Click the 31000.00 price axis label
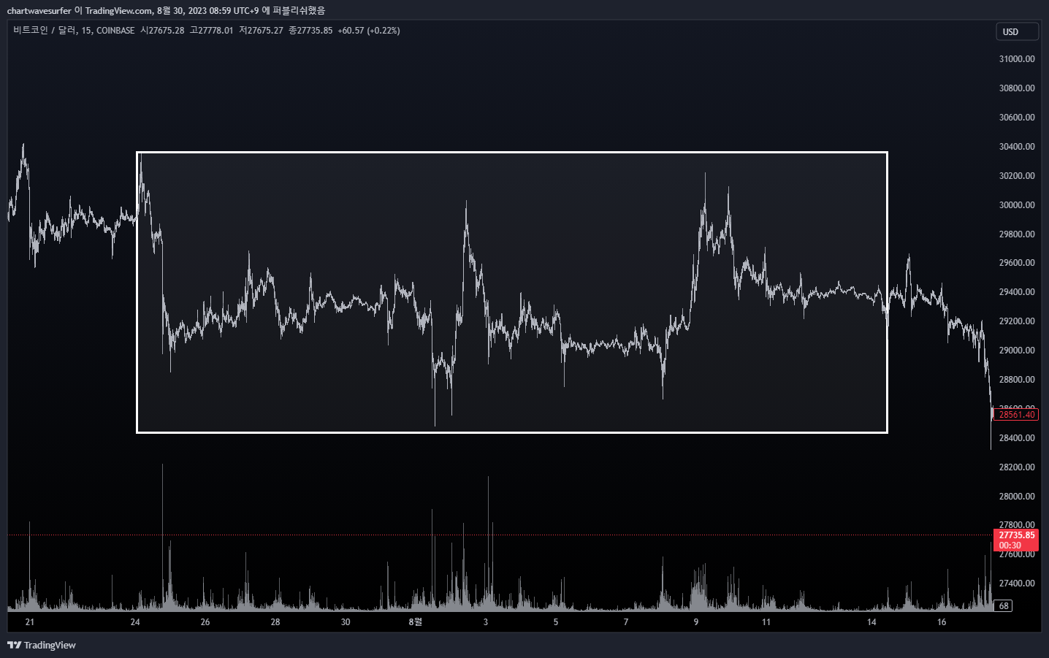The width and height of the screenshot is (1049, 658). [1017, 59]
